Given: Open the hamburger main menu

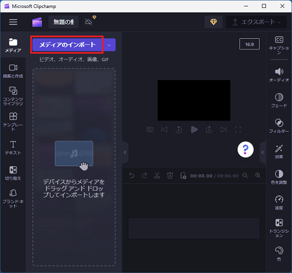Looking at the screenshot, I should (13, 22).
